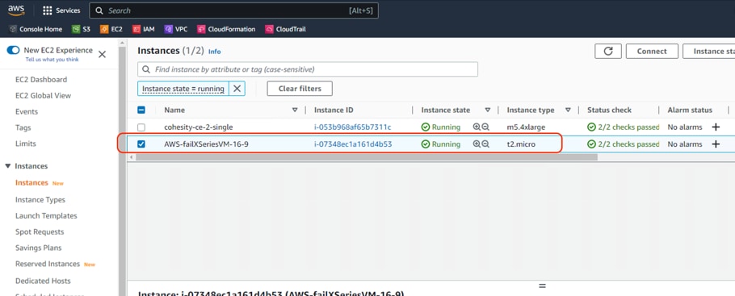Click the Running status of AWS-failXSeriesVM-16-9
The image size is (735, 296).
pos(441,144)
